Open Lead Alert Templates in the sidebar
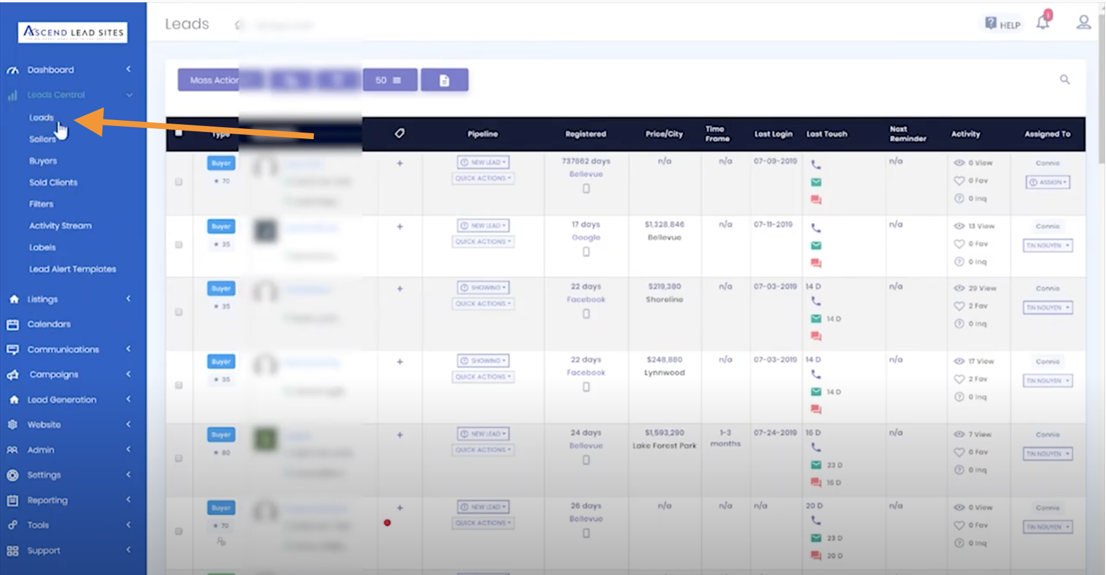The image size is (1106, 575). [x=73, y=269]
